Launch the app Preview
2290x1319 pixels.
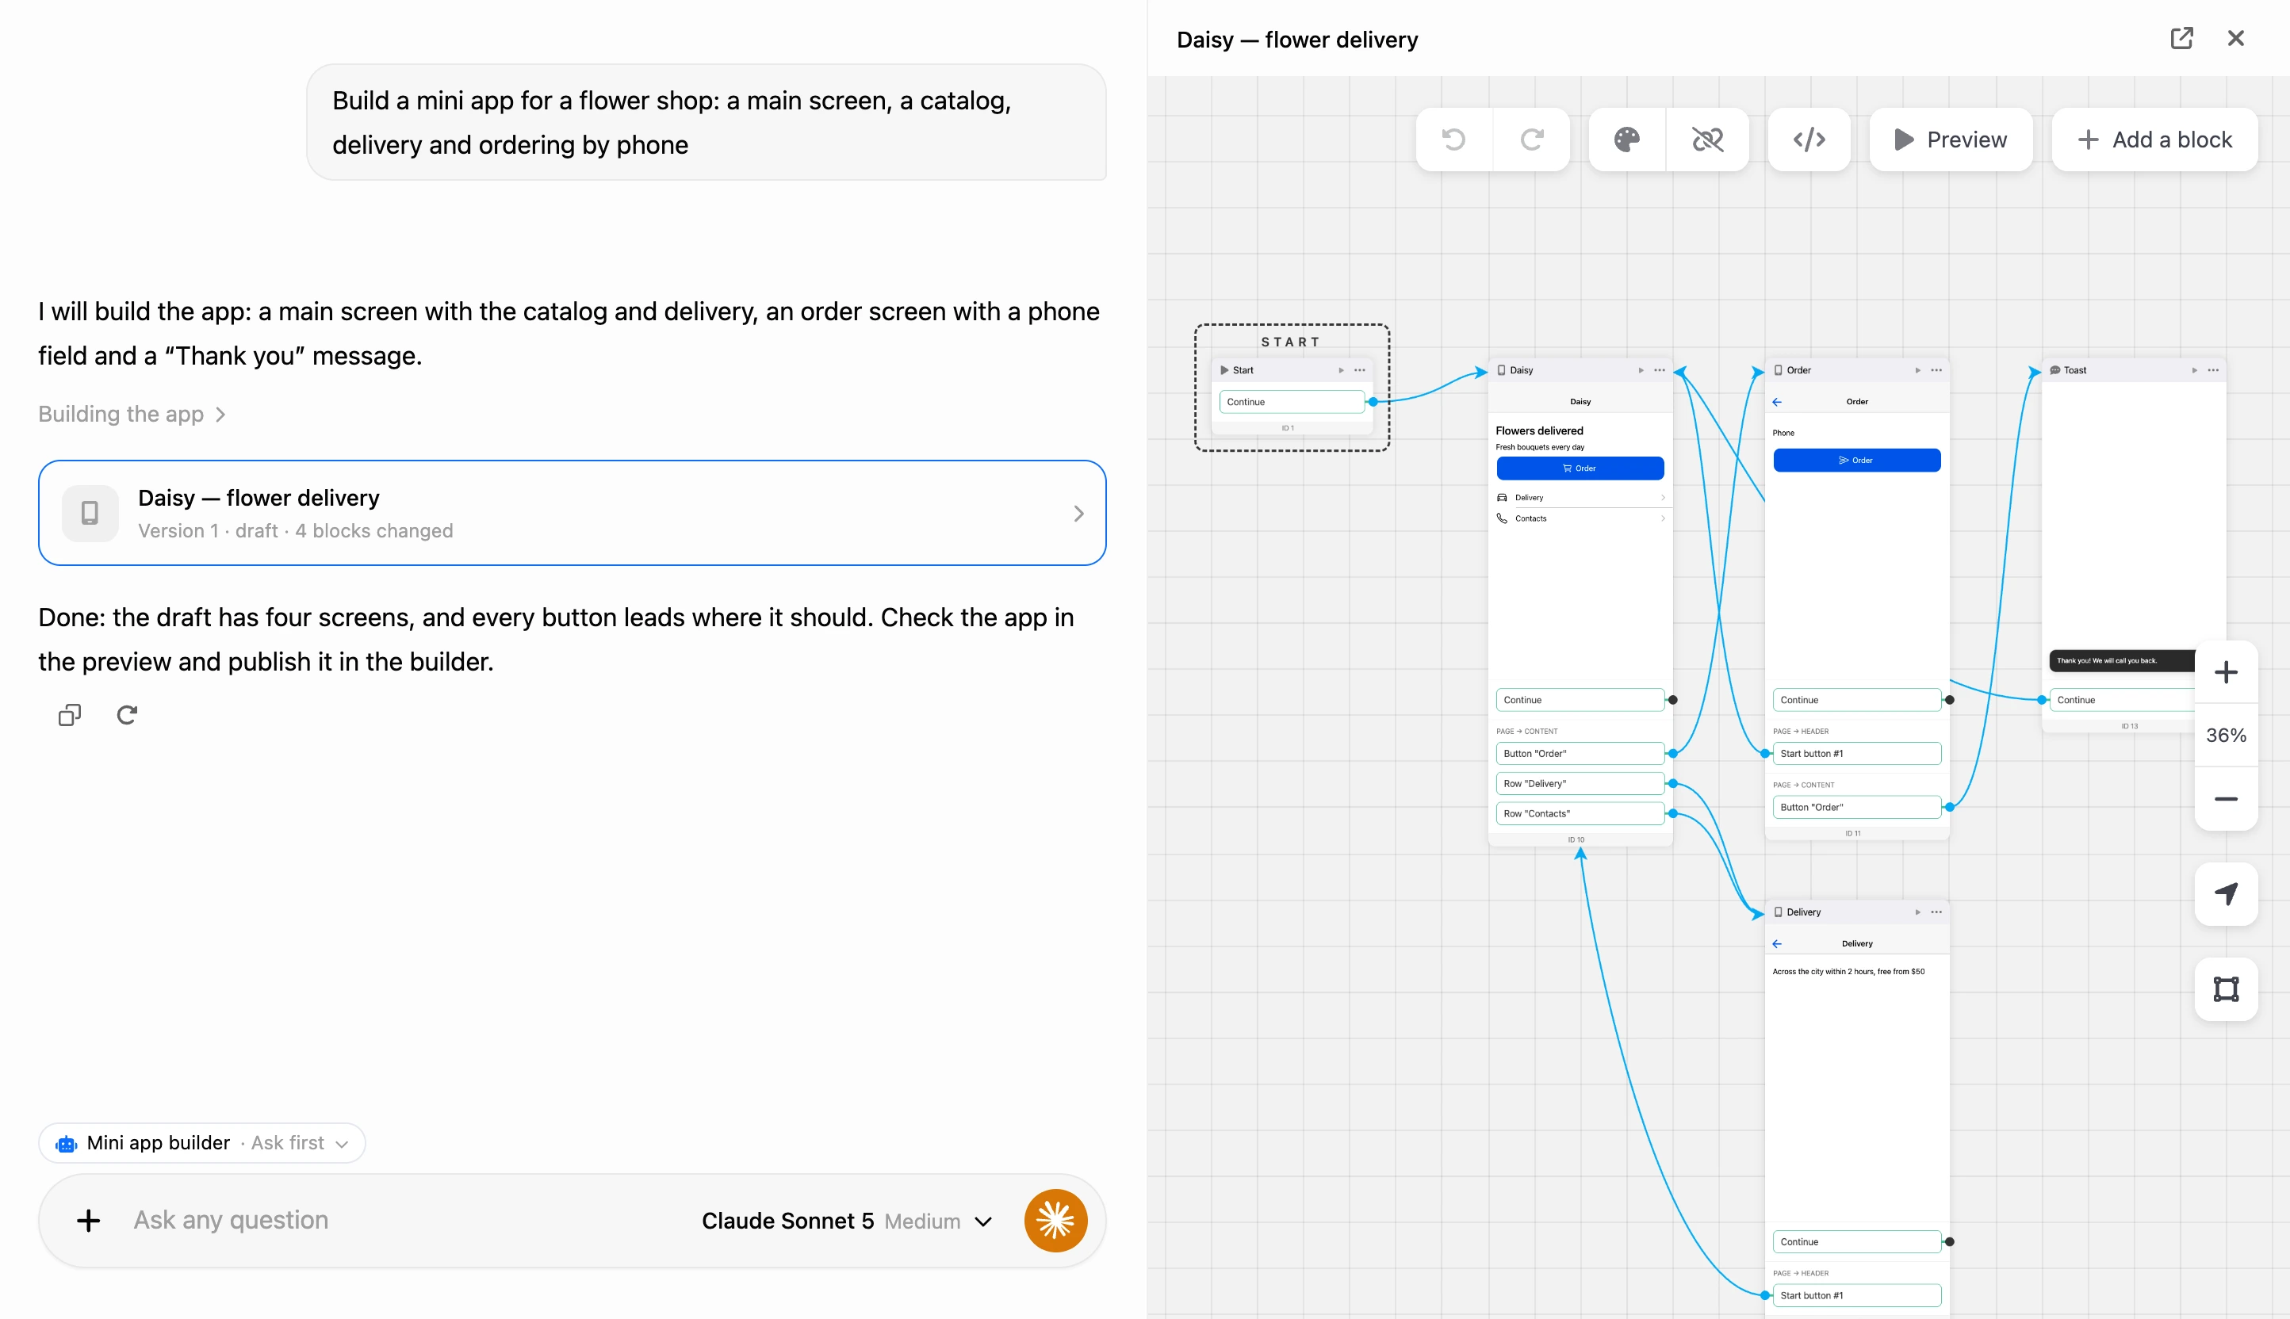pos(1950,140)
